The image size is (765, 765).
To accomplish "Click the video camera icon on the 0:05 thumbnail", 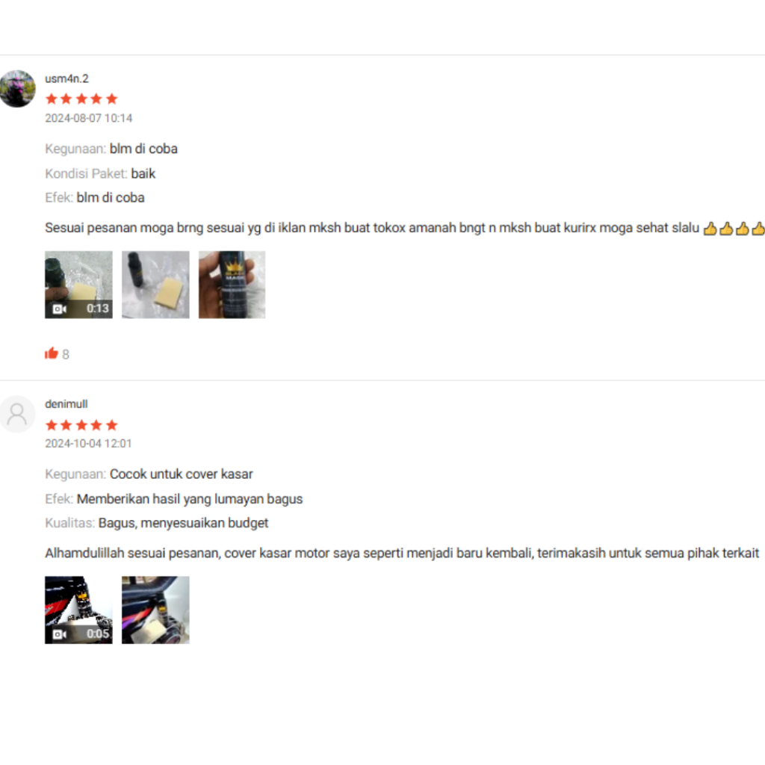I will click(60, 634).
